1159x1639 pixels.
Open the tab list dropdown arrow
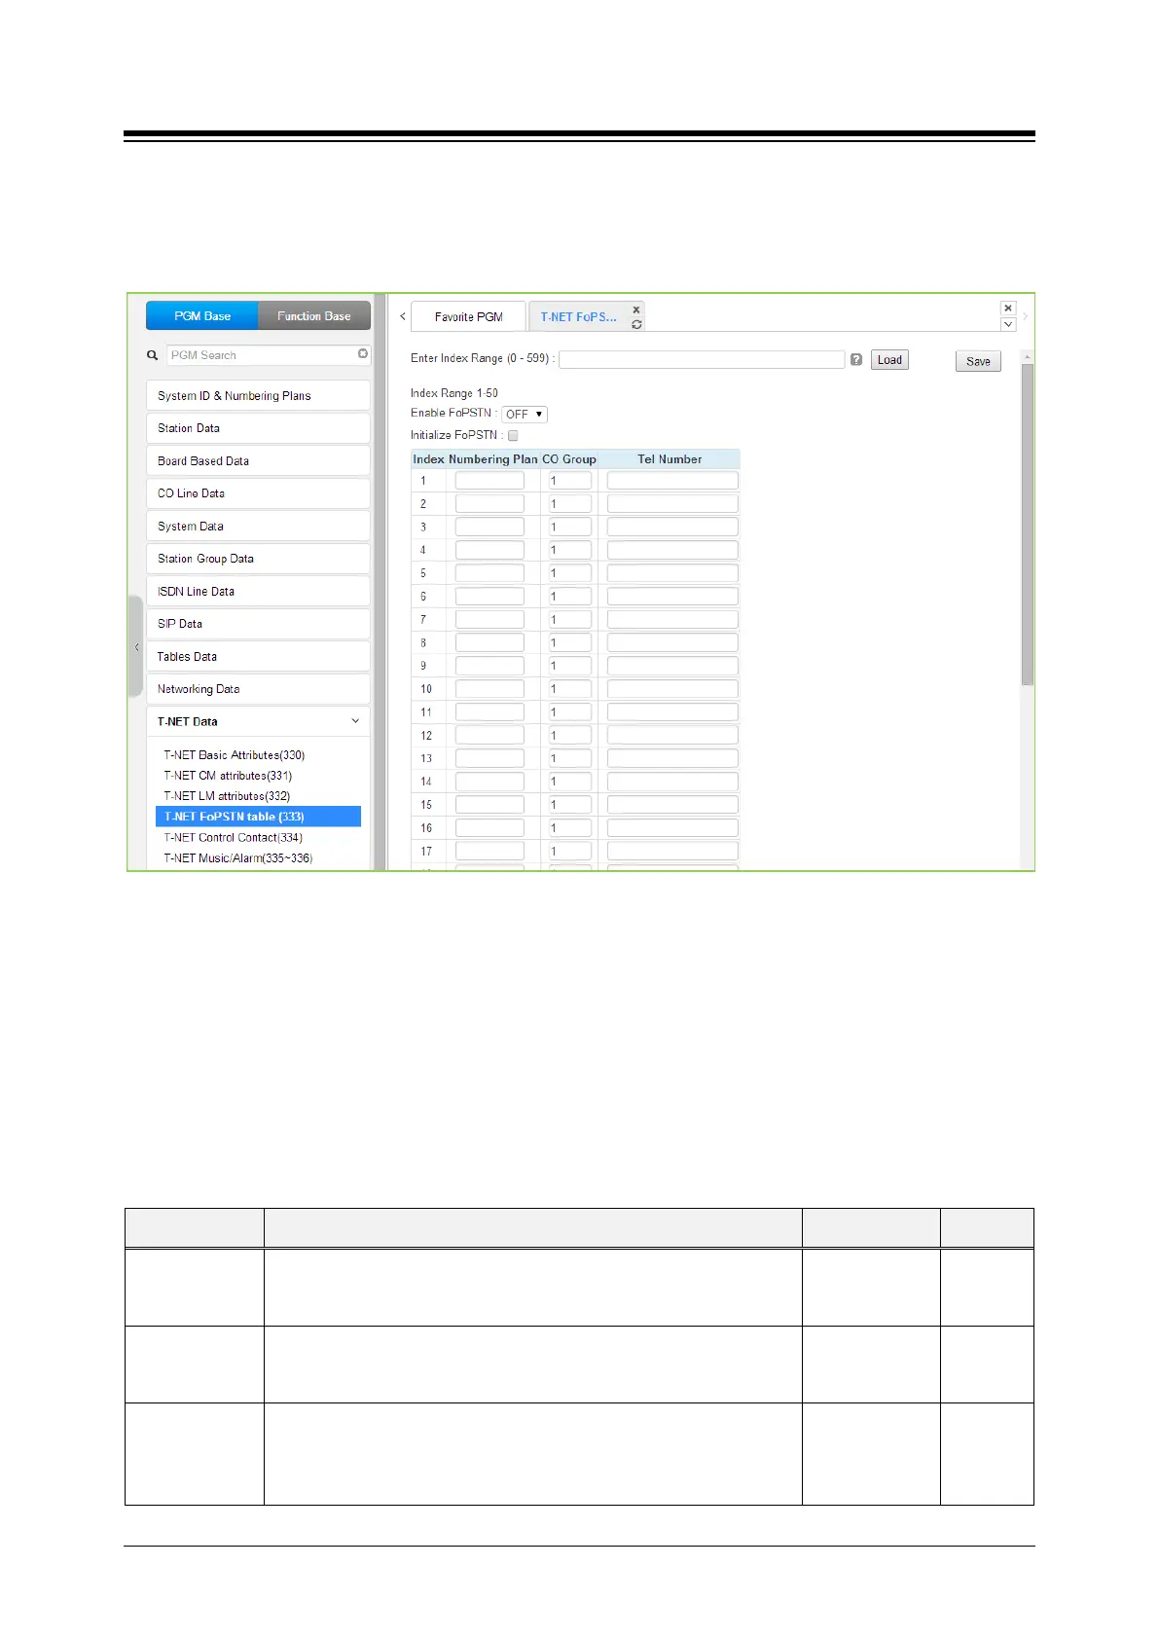tap(1008, 324)
